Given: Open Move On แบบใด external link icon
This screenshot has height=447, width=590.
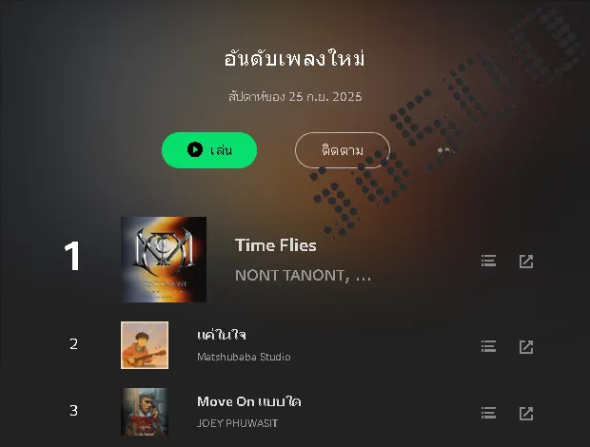Looking at the screenshot, I should pos(526,414).
